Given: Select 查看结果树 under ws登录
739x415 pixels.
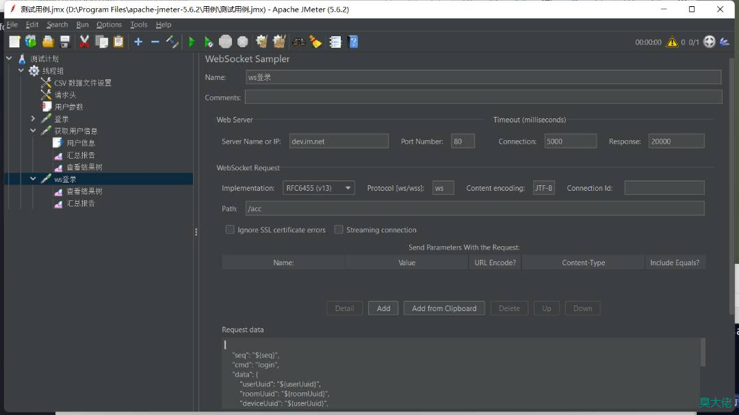Looking at the screenshot, I should tap(84, 191).
